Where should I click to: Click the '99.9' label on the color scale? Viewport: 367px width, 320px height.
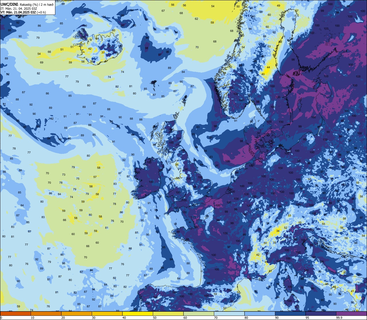click(x=339, y=318)
